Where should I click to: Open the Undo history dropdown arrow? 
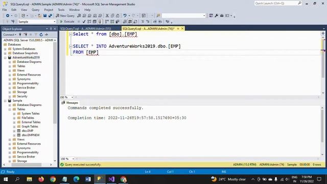(x=129, y=16)
